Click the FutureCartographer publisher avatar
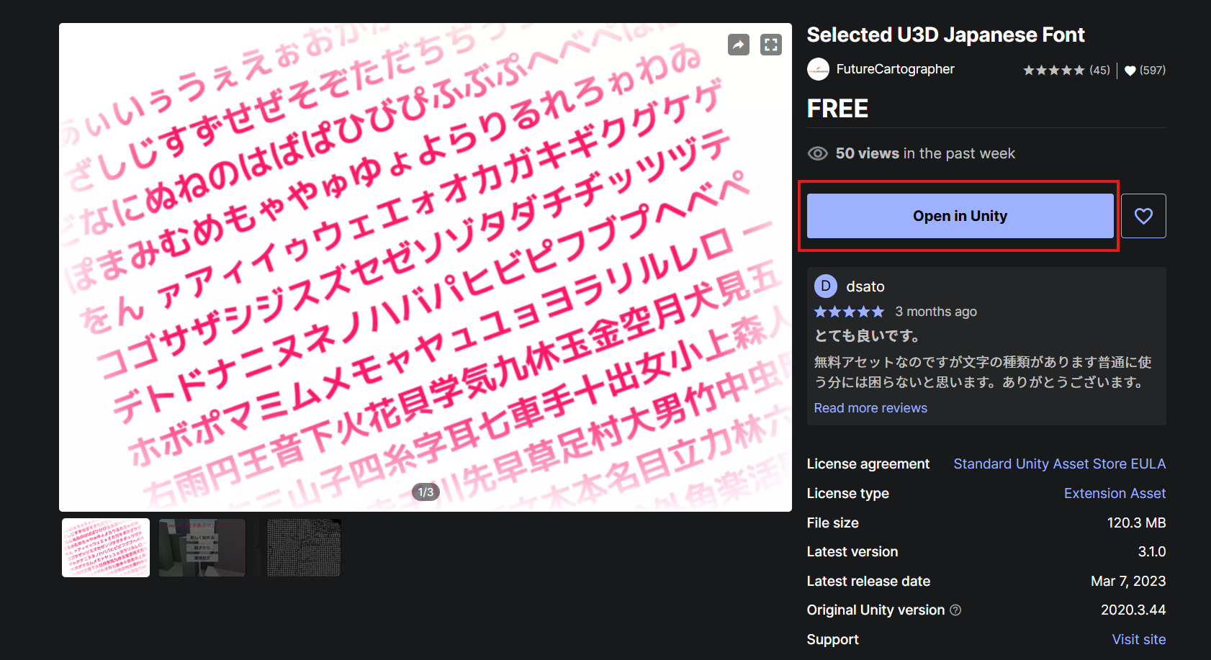1211x660 pixels. (x=818, y=69)
